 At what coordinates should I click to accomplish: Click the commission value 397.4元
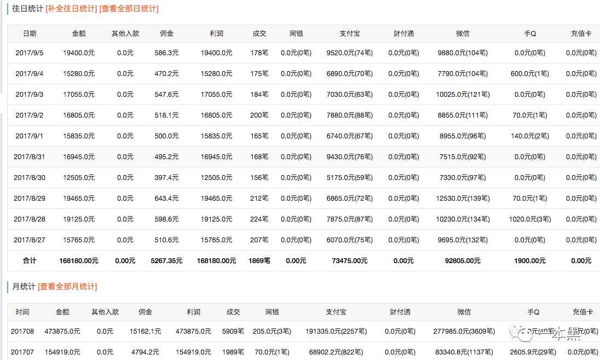click(166, 177)
